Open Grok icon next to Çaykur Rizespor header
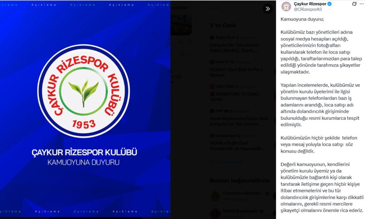Viewport: 366px width, 219px height. point(354,4)
